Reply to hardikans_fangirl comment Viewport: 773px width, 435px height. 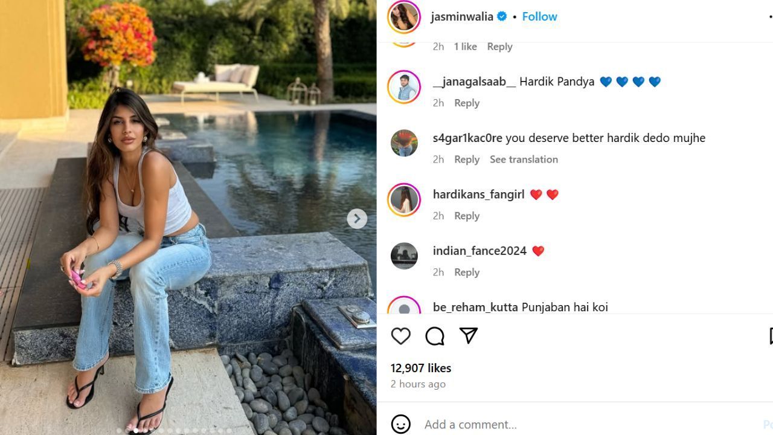click(467, 216)
